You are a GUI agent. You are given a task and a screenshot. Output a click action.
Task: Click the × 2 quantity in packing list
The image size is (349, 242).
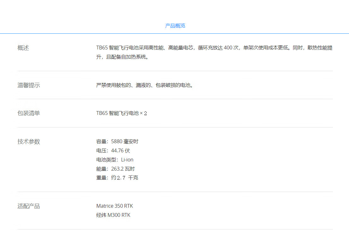click(143, 113)
